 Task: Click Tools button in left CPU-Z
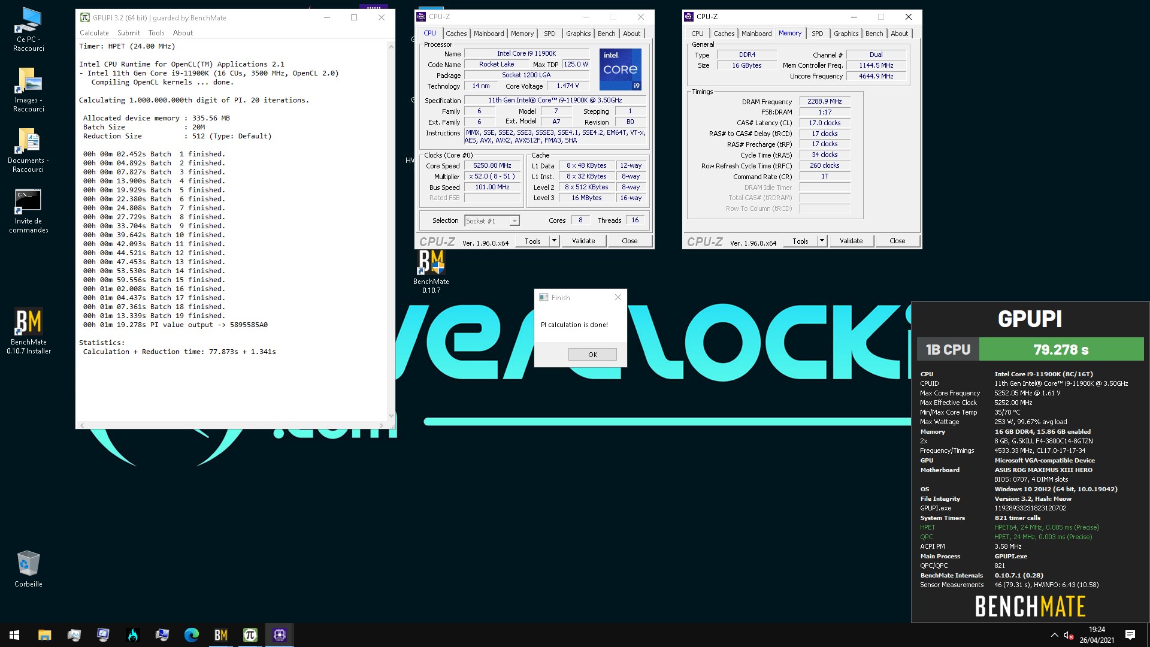[532, 241]
